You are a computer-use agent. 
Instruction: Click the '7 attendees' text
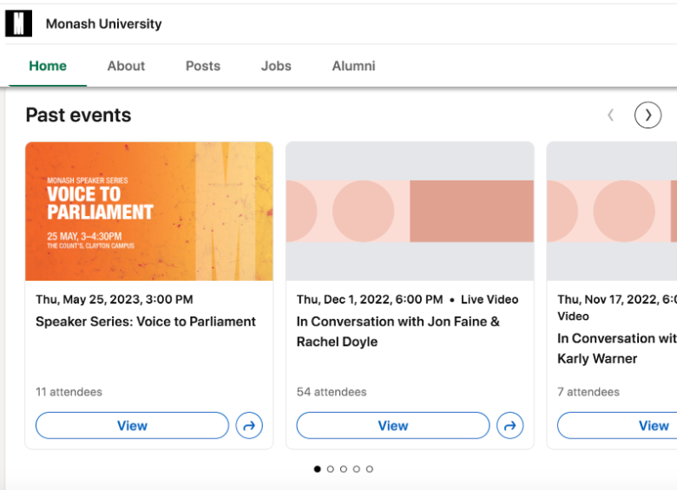[x=588, y=392]
